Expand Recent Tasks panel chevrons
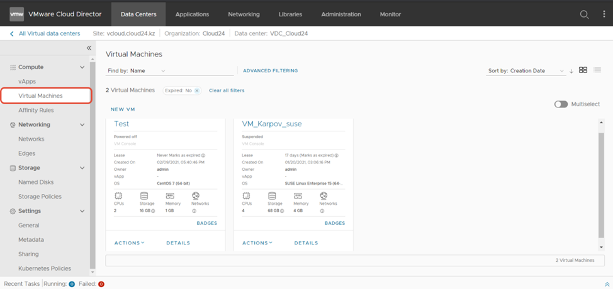The width and height of the screenshot is (613, 289). tap(606, 284)
